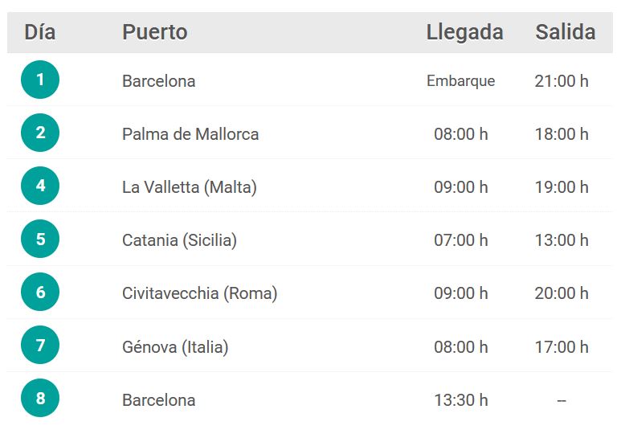Click Palma de Mallorca port name

190,134
